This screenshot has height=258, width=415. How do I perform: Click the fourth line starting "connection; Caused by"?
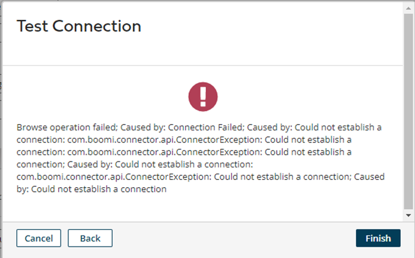click(x=134, y=164)
